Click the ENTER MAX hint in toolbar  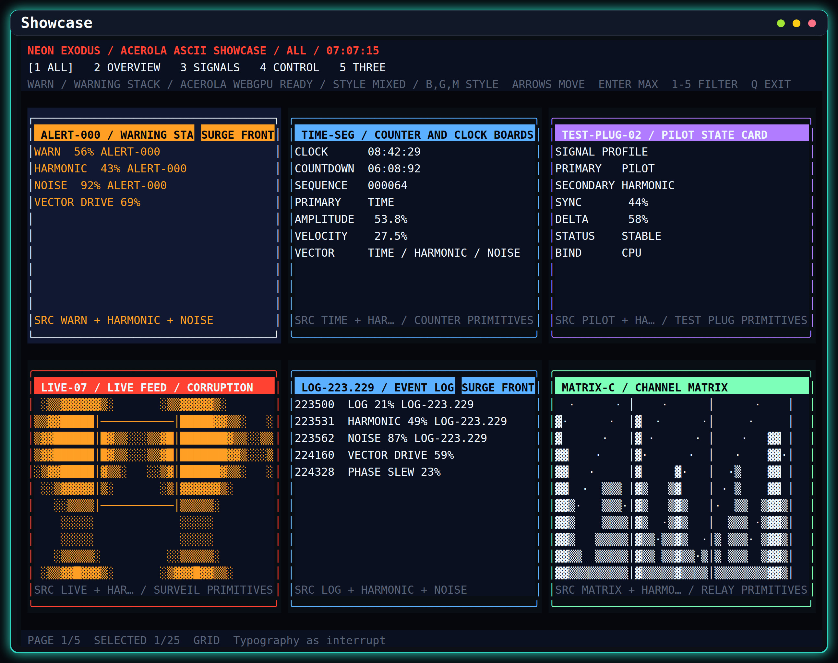(628, 84)
